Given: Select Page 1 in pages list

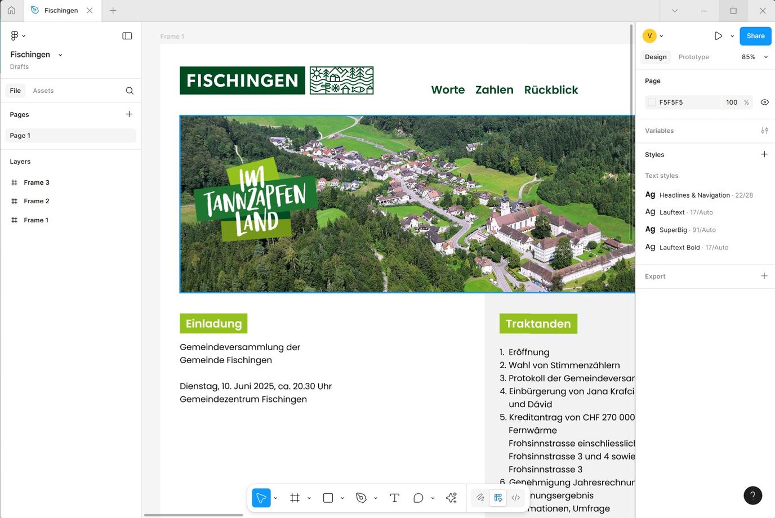Looking at the screenshot, I should (x=71, y=136).
